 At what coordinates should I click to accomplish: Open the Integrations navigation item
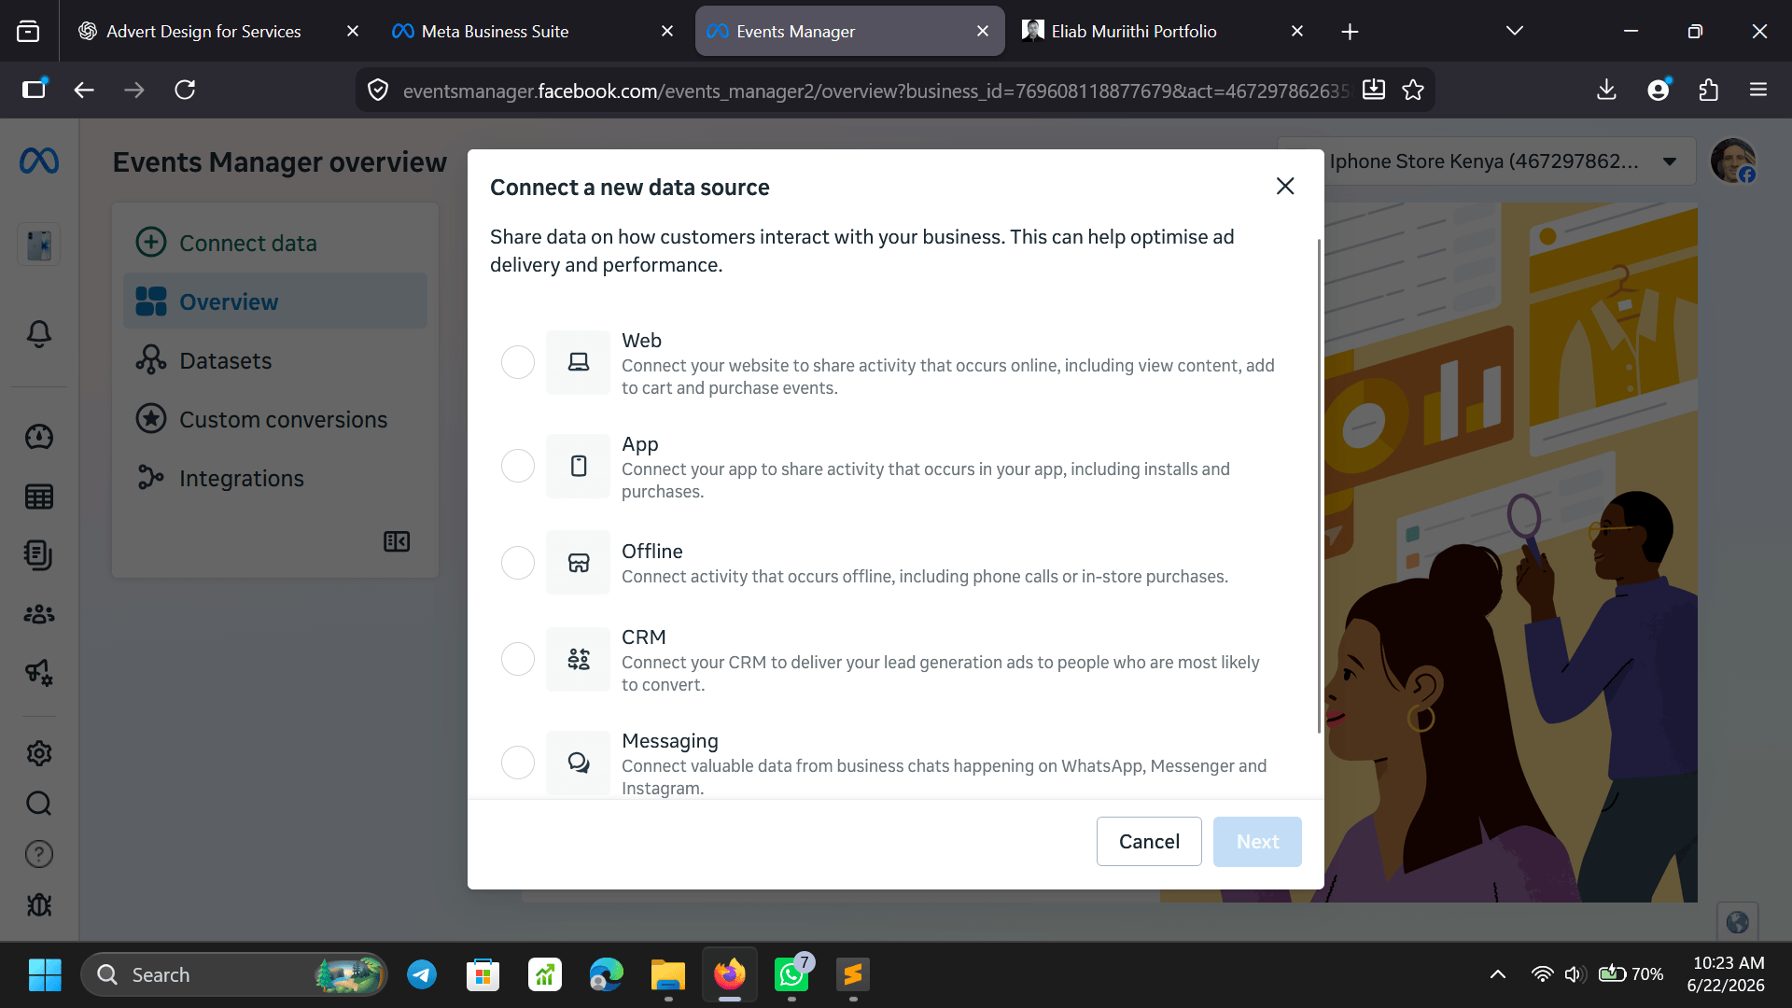(275, 478)
